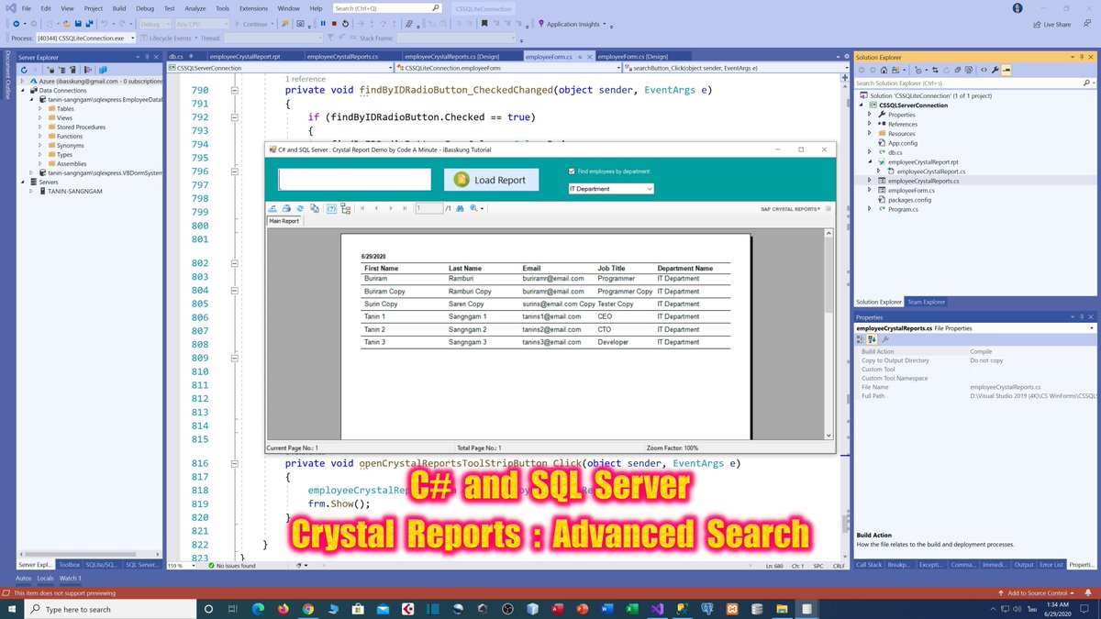Toggle 'Find employees by department' checkbox
The width and height of the screenshot is (1101, 619).
pos(572,171)
